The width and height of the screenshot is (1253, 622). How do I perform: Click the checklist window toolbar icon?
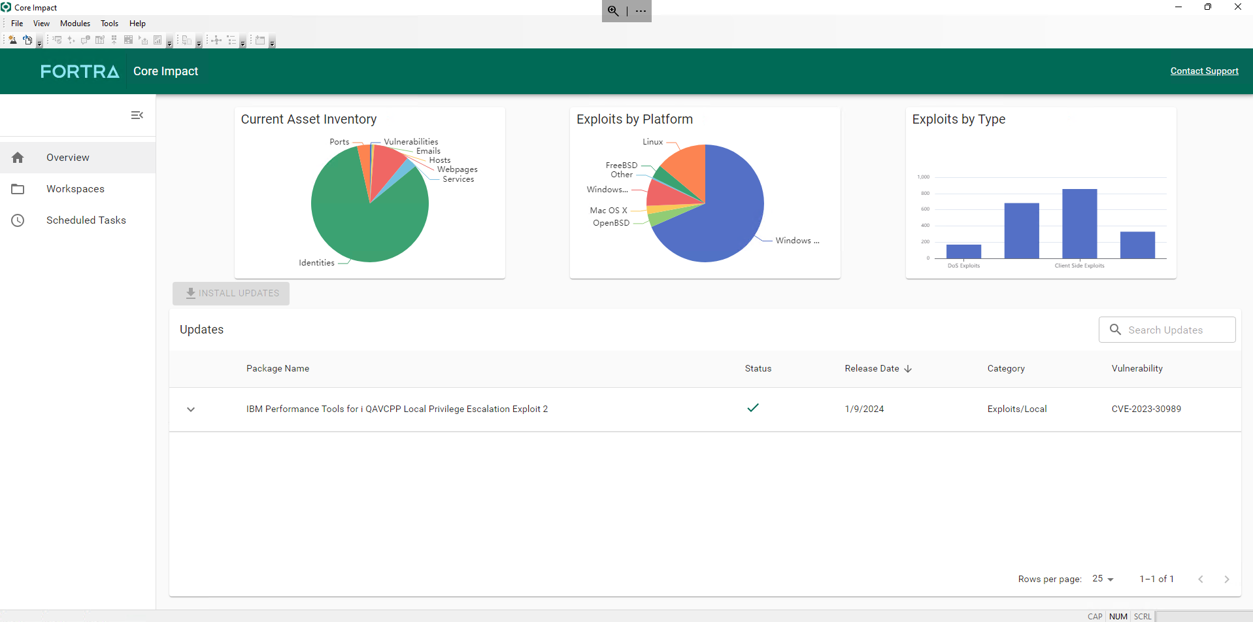[x=57, y=40]
